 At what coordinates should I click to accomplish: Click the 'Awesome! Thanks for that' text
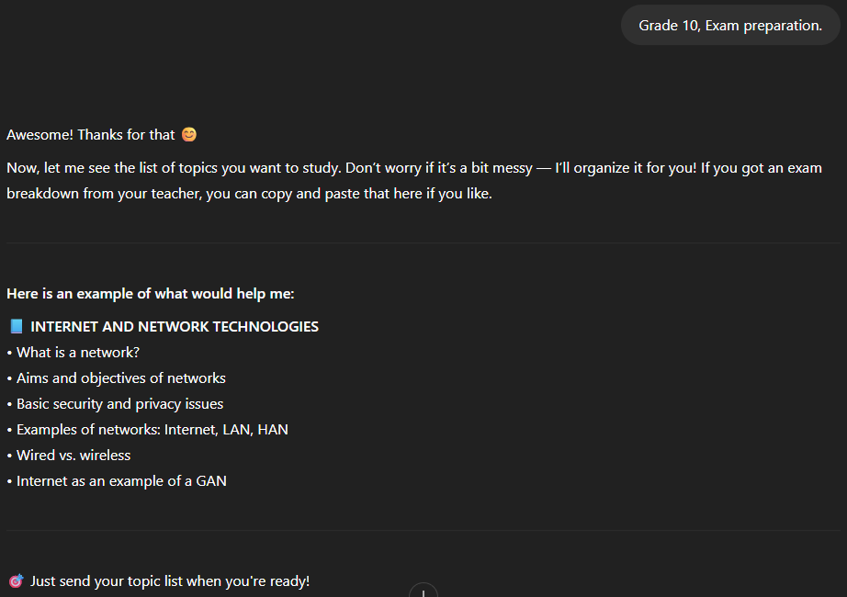90,135
